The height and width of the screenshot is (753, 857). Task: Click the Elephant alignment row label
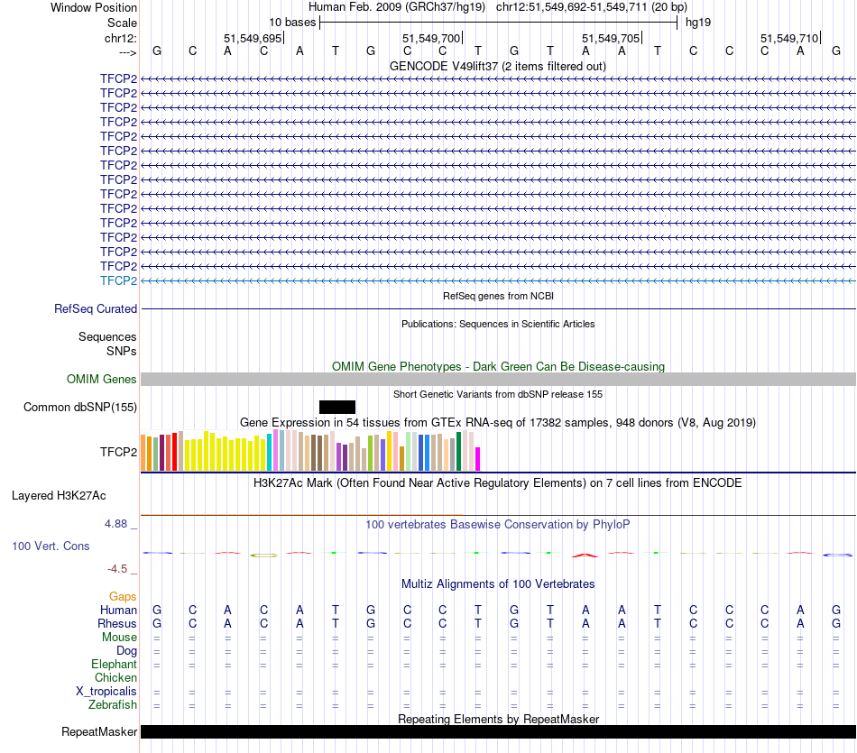[114, 665]
